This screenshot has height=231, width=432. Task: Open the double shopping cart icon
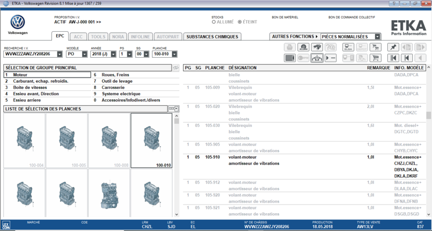tap(375, 47)
